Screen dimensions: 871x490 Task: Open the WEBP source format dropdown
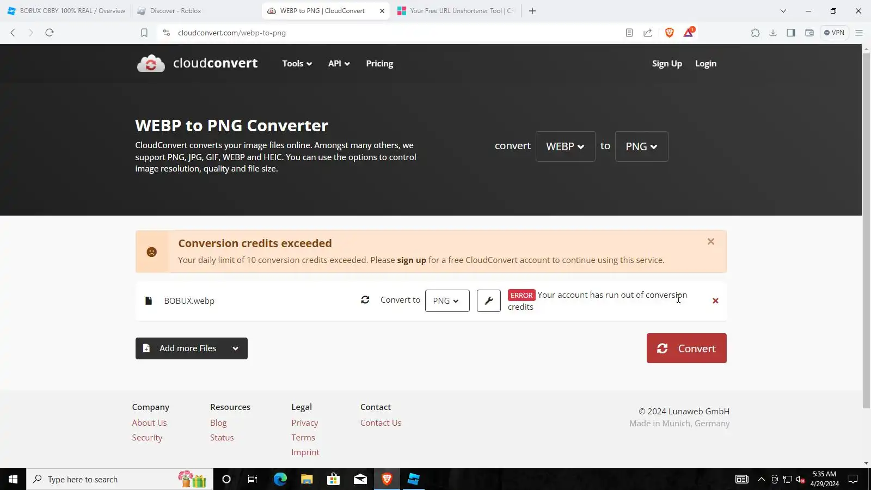coord(565,146)
